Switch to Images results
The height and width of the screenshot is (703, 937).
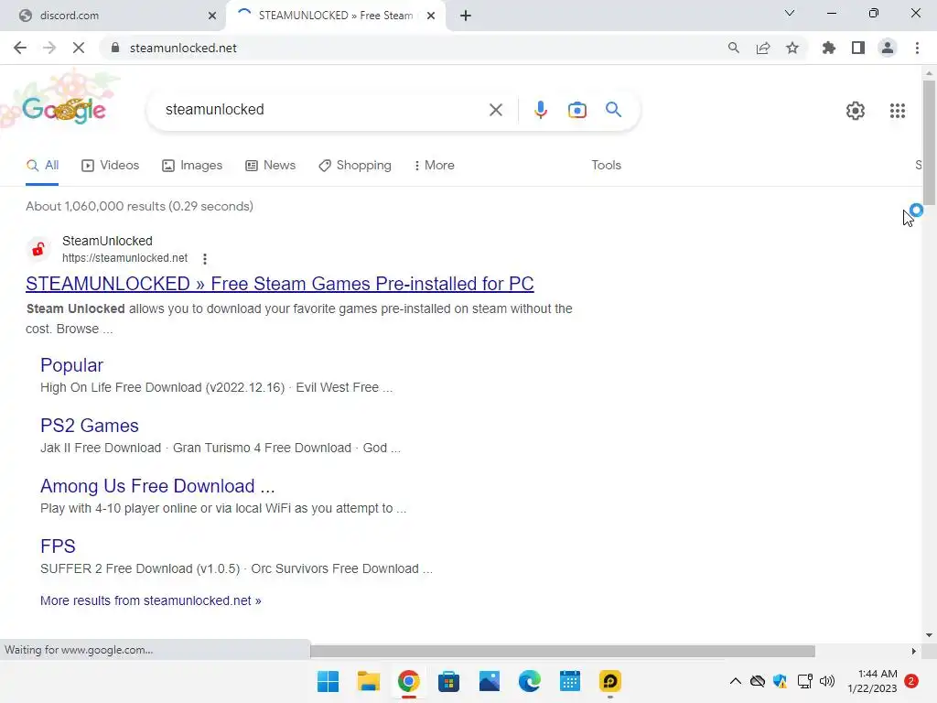[x=192, y=165]
